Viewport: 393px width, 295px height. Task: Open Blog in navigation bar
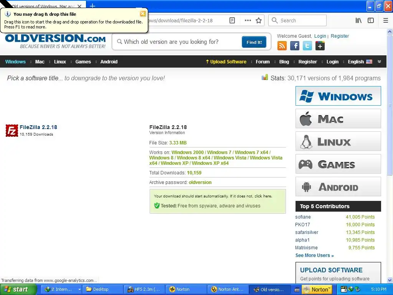coord(284,62)
